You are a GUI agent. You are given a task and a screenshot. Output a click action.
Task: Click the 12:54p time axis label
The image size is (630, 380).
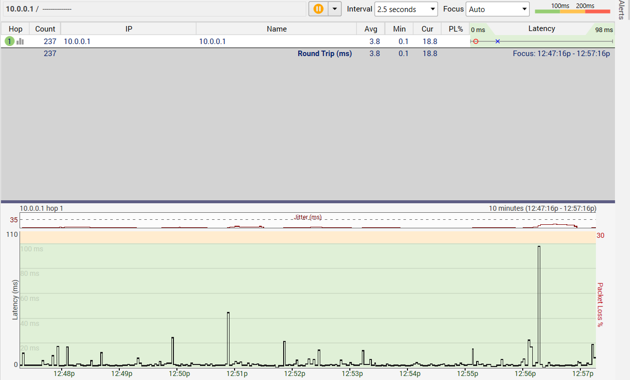pos(410,373)
